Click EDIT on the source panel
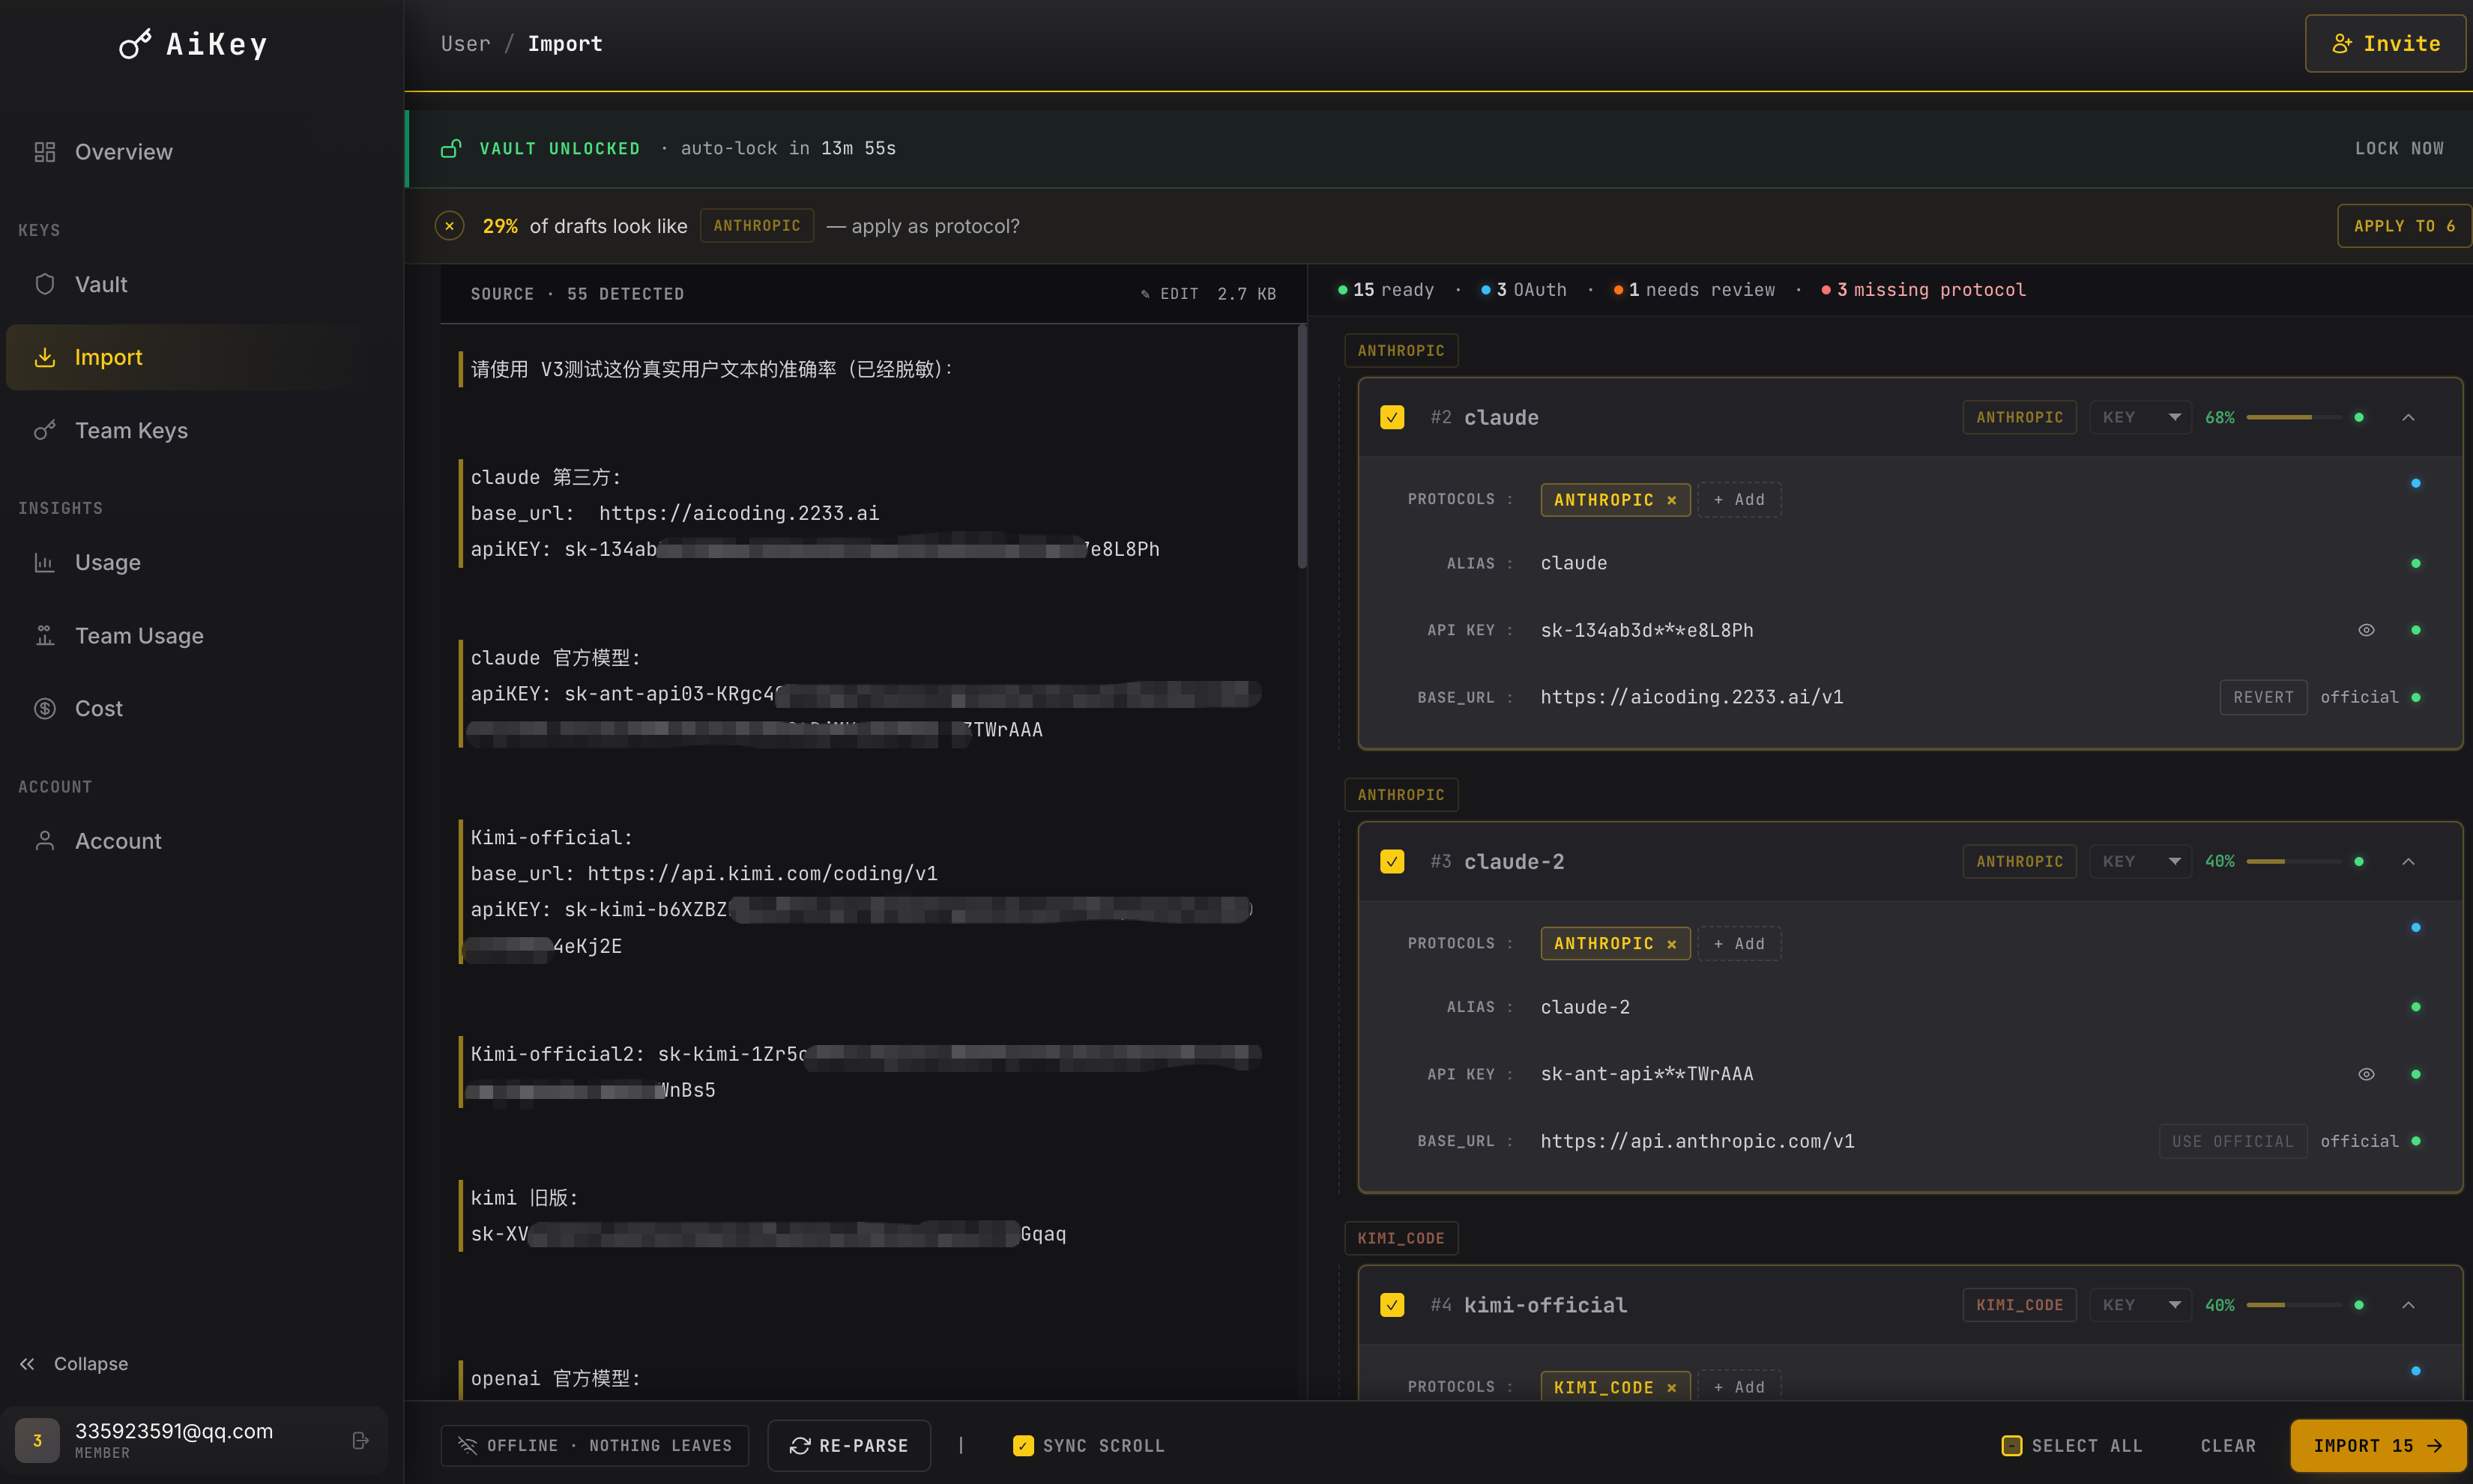 tap(1170, 294)
